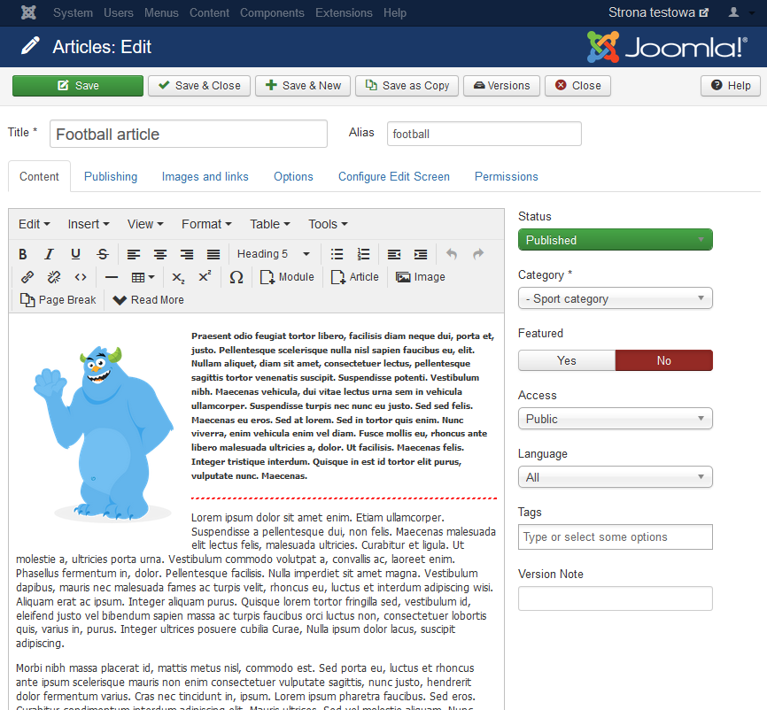
Task: Save the article with Save & Close
Action: 198,86
